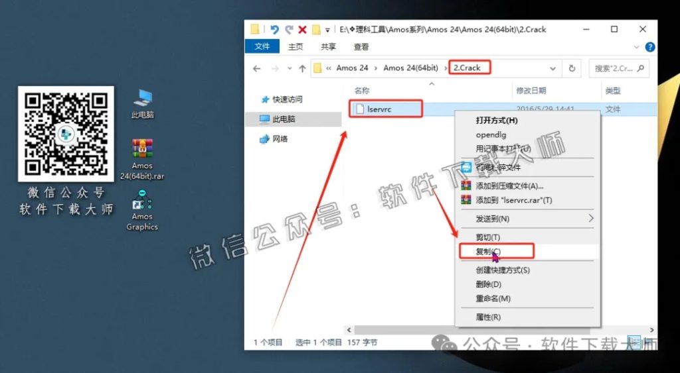Switch to the 主页 ribbon tab
The width and height of the screenshot is (680, 373).
click(296, 47)
